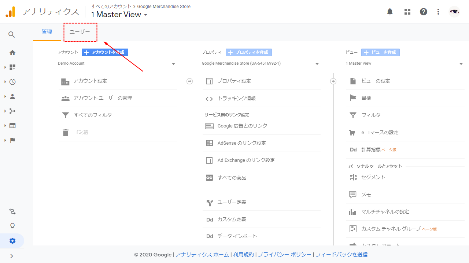The image size is (469, 263).
Task: Open Acquisition branching icon in sidebar
Action: tap(12, 111)
